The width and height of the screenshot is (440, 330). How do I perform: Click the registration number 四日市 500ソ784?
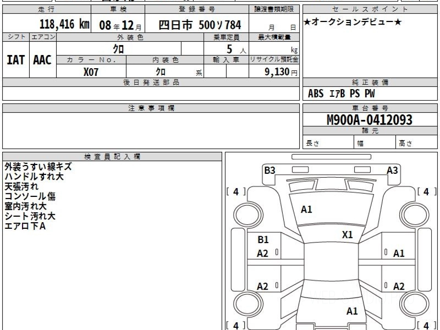[x=200, y=25]
